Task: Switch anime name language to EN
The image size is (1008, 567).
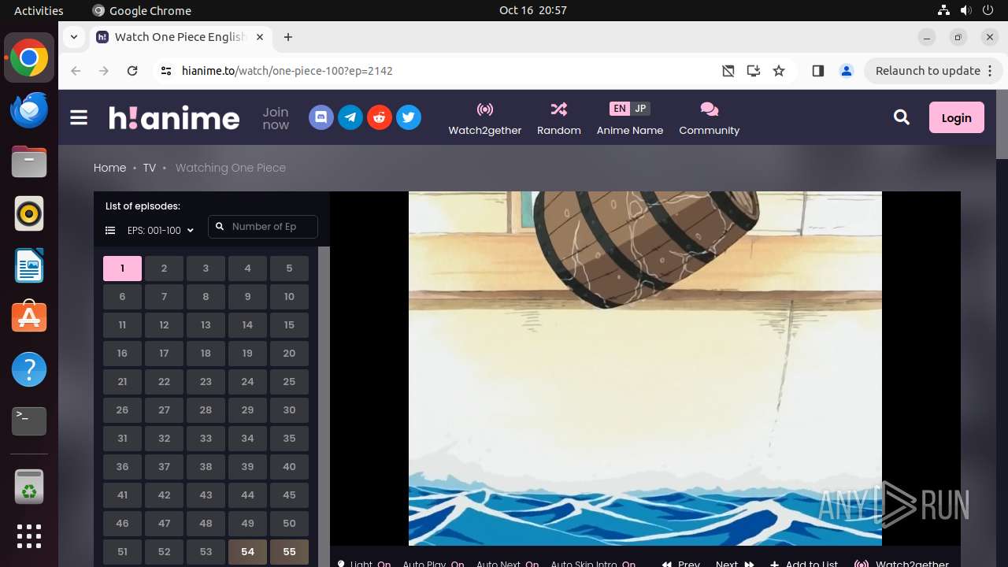Action: 620,109
